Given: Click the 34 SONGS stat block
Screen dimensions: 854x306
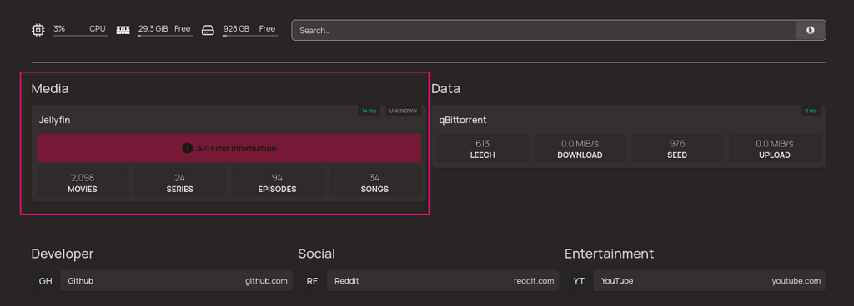Looking at the screenshot, I should [x=374, y=182].
